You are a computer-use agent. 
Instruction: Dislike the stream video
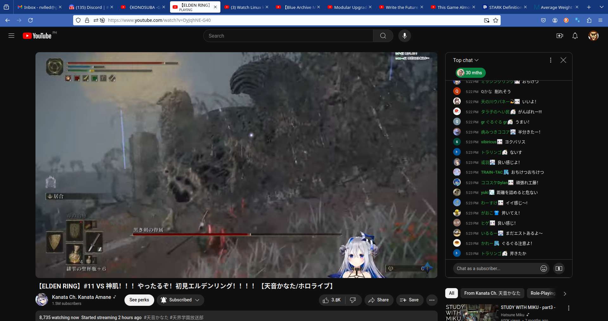click(353, 300)
